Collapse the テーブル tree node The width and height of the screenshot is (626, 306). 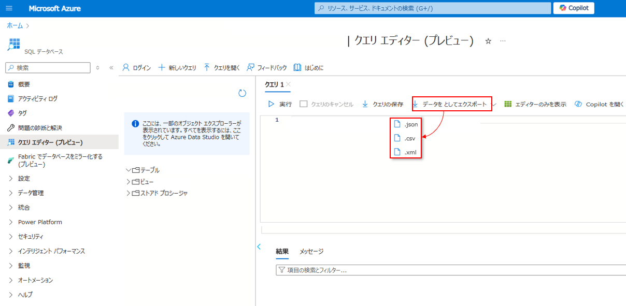129,170
